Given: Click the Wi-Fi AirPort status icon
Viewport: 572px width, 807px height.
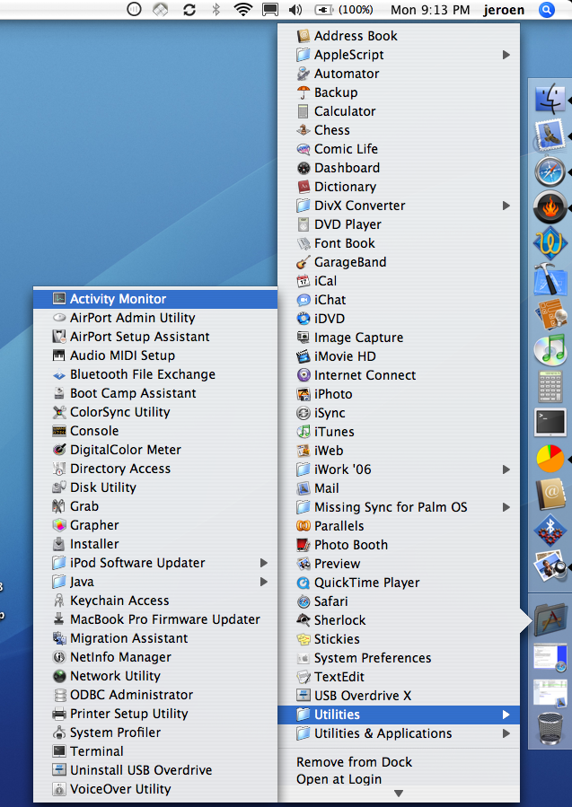Looking at the screenshot, I should pyautogui.click(x=242, y=9).
